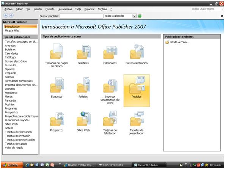Choose Membrete in publication types list
The height and width of the screenshot is (169, 225).
[11, 92]
